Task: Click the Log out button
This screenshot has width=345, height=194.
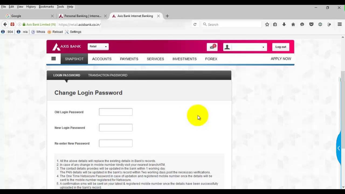Action: [281, 47]
